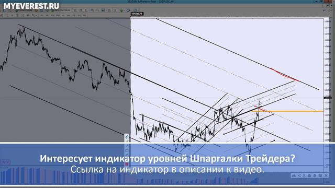Copy the screenshot to clipboard
This screenshot has width=335, height=188.
point(315,175)
